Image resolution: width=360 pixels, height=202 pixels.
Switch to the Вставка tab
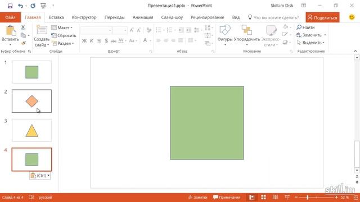tap(56, 17)
